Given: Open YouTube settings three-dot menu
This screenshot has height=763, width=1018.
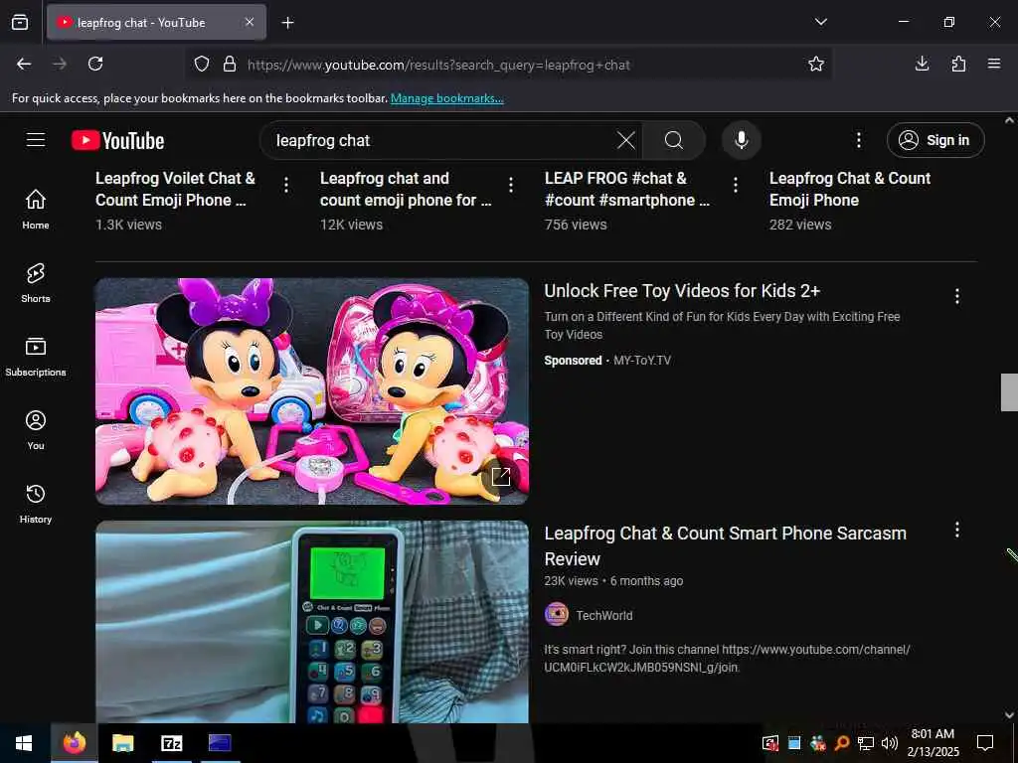Looking at the screenshot, I should 858,140.
